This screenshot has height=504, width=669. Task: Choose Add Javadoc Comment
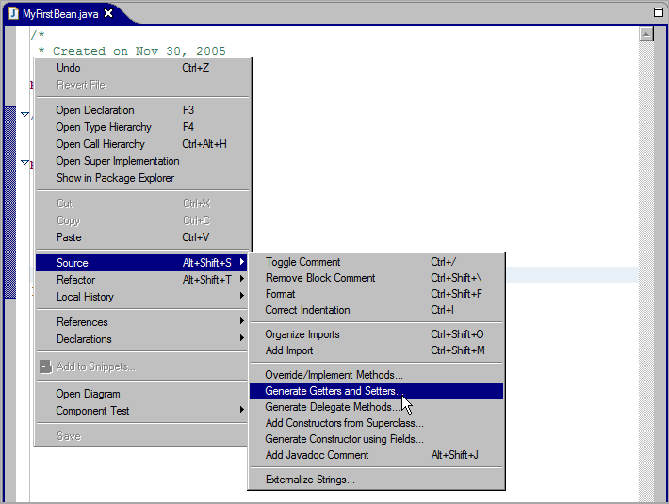376,455
